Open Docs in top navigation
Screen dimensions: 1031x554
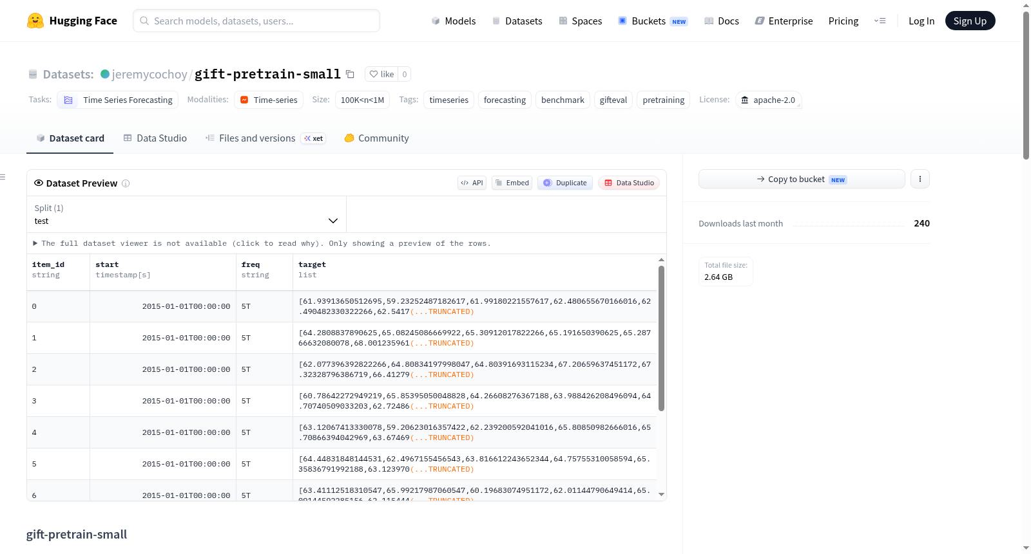(722, 21)
